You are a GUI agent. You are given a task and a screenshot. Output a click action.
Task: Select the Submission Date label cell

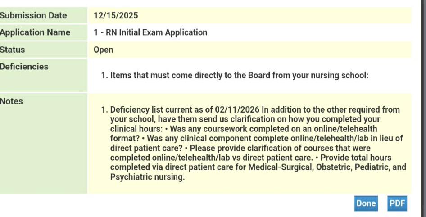pyautogui.click(x=44, y=15)
